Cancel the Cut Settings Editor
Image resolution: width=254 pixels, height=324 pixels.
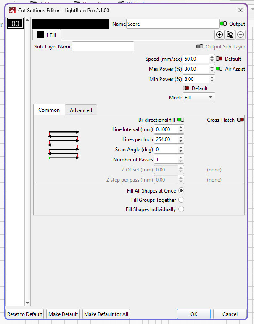[x=230, y=314]
